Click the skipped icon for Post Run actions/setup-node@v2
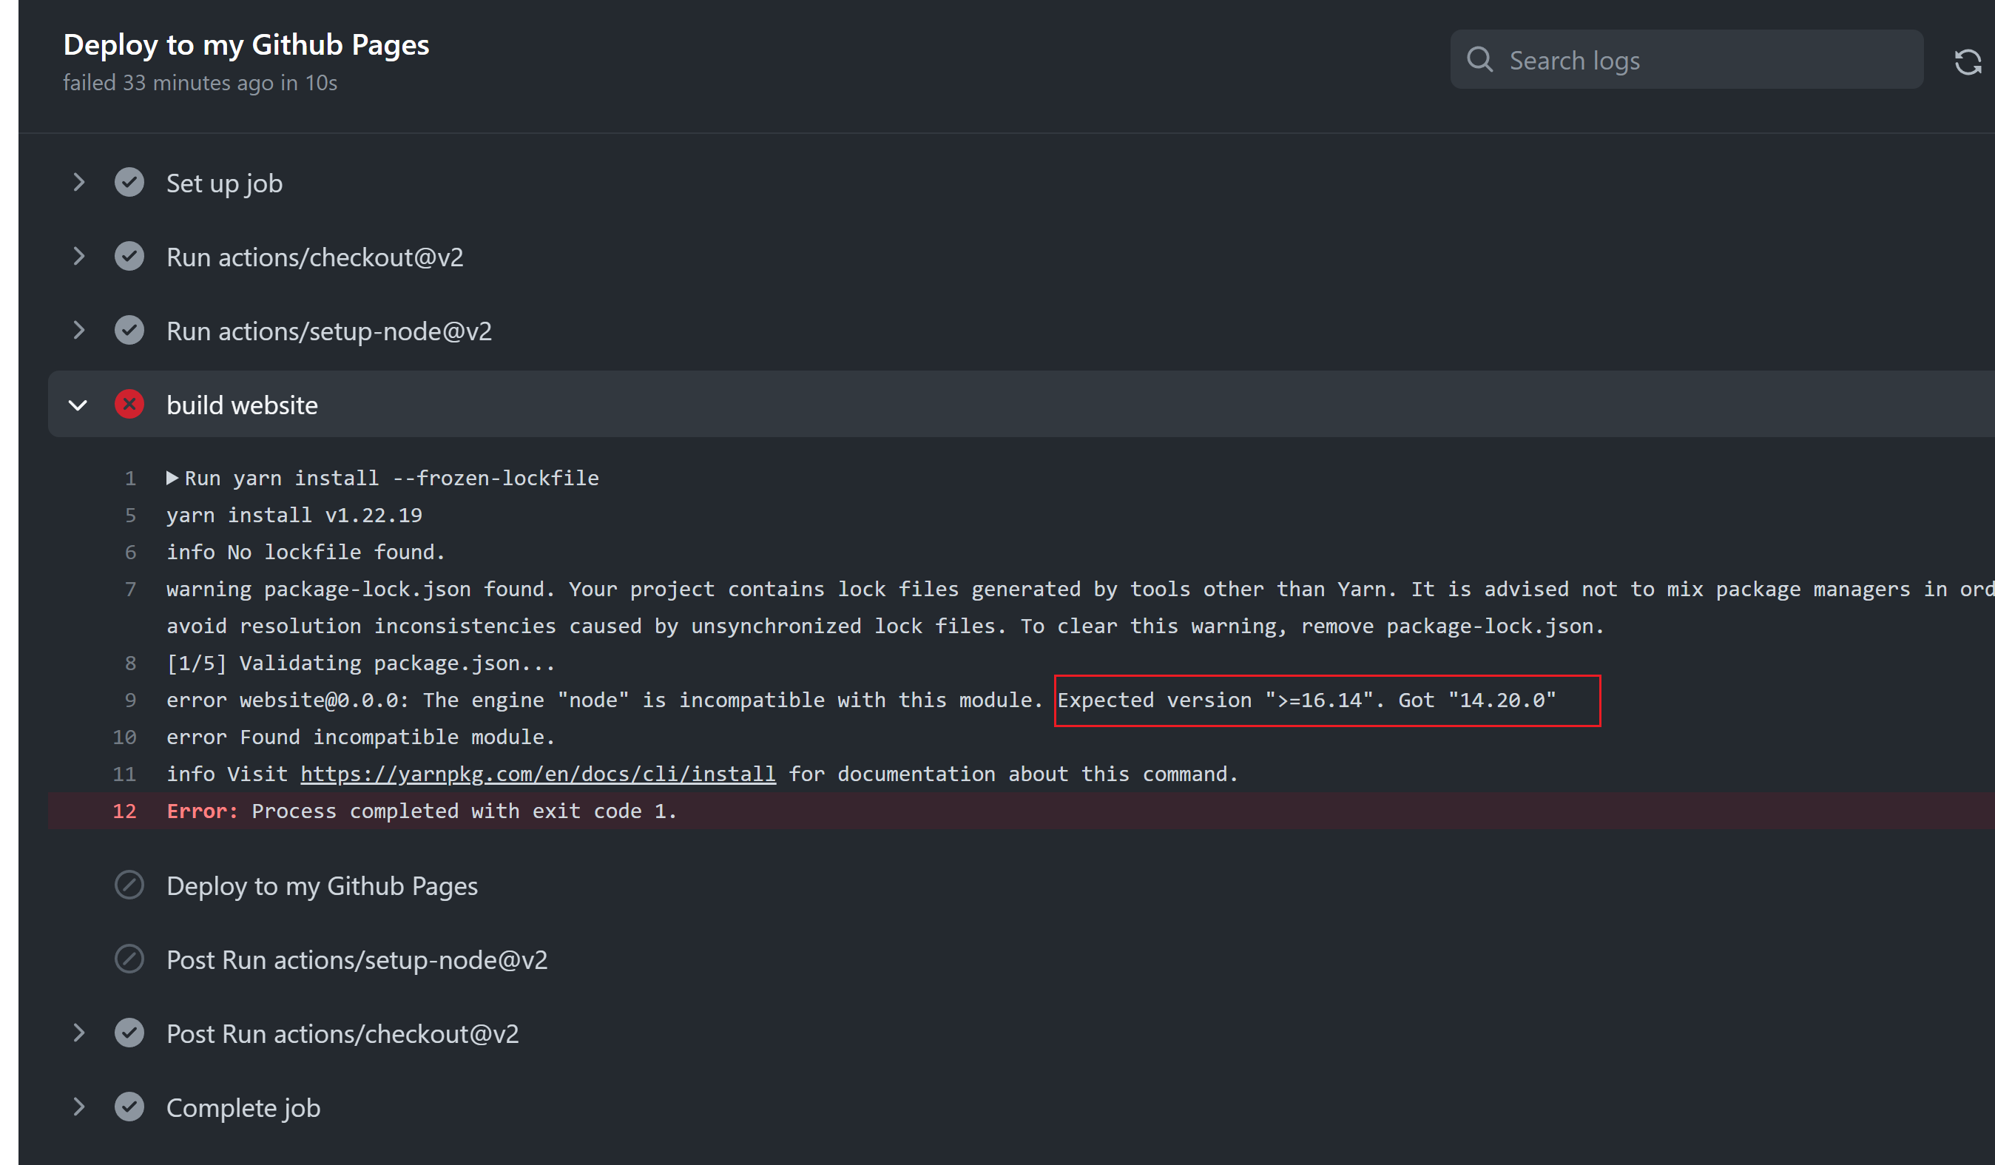 pos(129,959)
